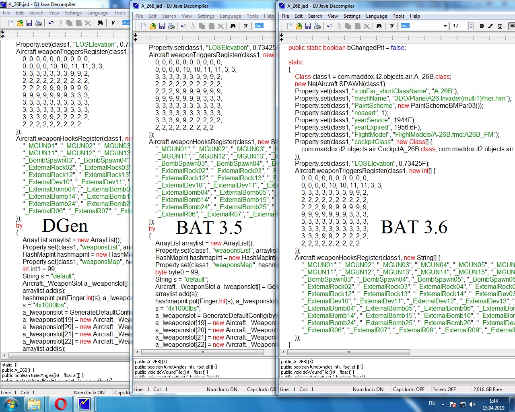Open Language menu in middle window

(x=230, y=16)
